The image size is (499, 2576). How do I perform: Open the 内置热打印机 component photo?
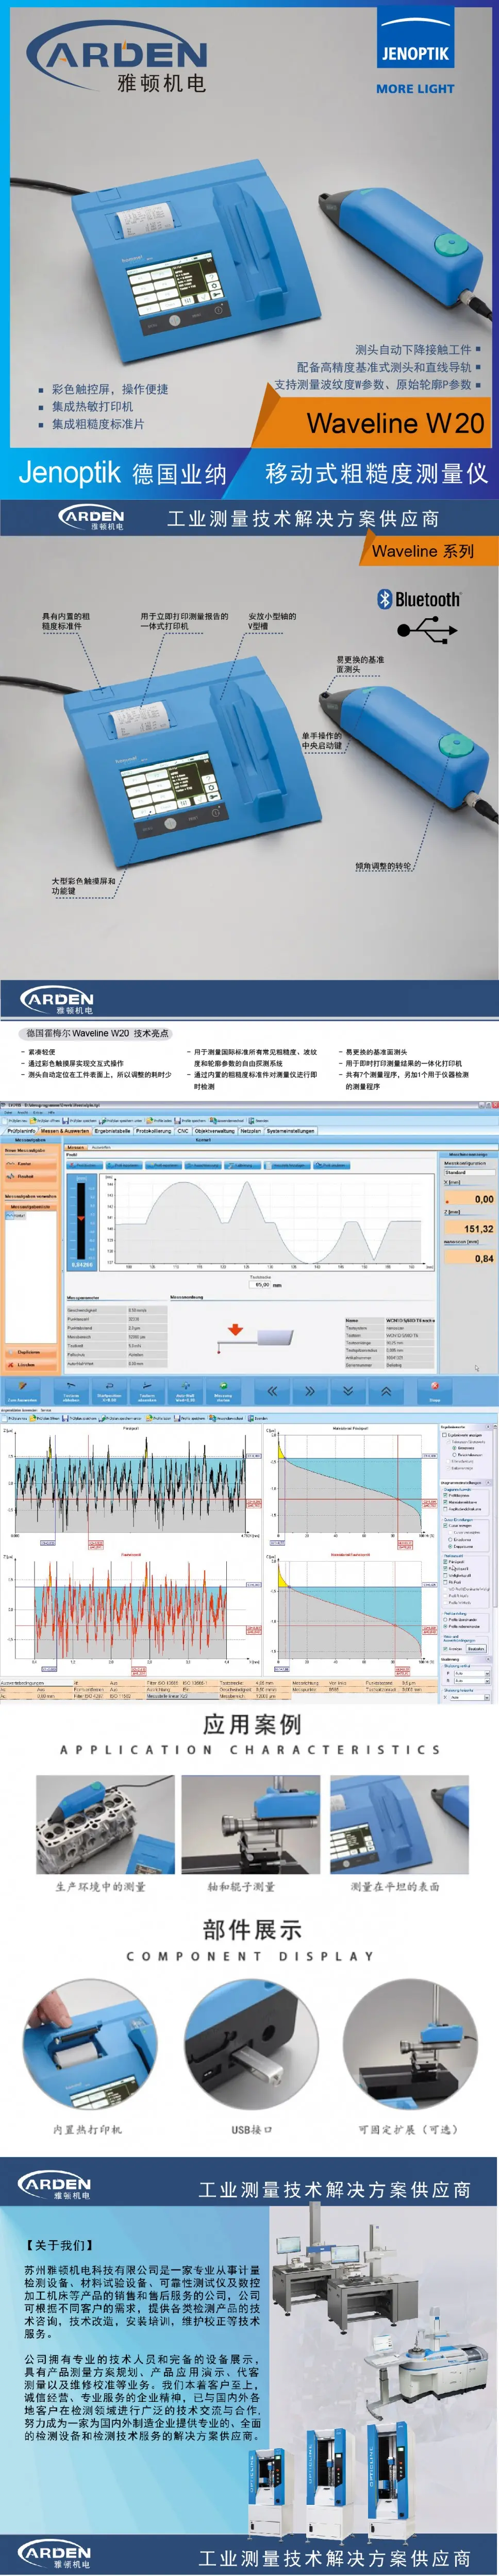coord(89,2044)
